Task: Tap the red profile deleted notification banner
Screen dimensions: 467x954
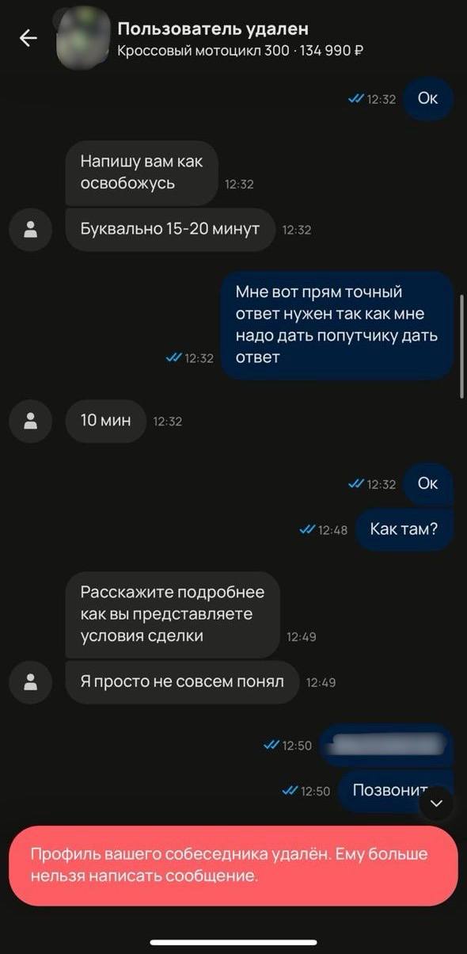Action: point(233,865)
